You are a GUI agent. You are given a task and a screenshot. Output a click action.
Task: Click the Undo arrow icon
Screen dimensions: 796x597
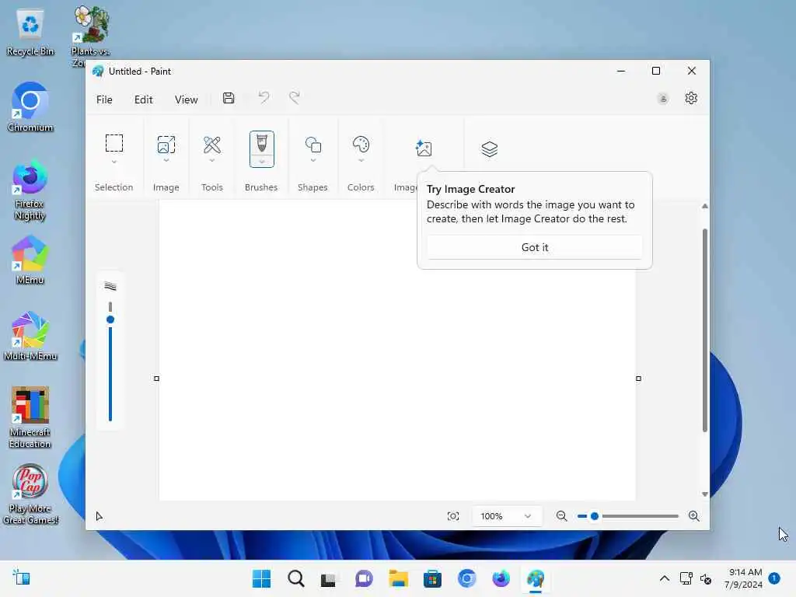pos(264,97)
